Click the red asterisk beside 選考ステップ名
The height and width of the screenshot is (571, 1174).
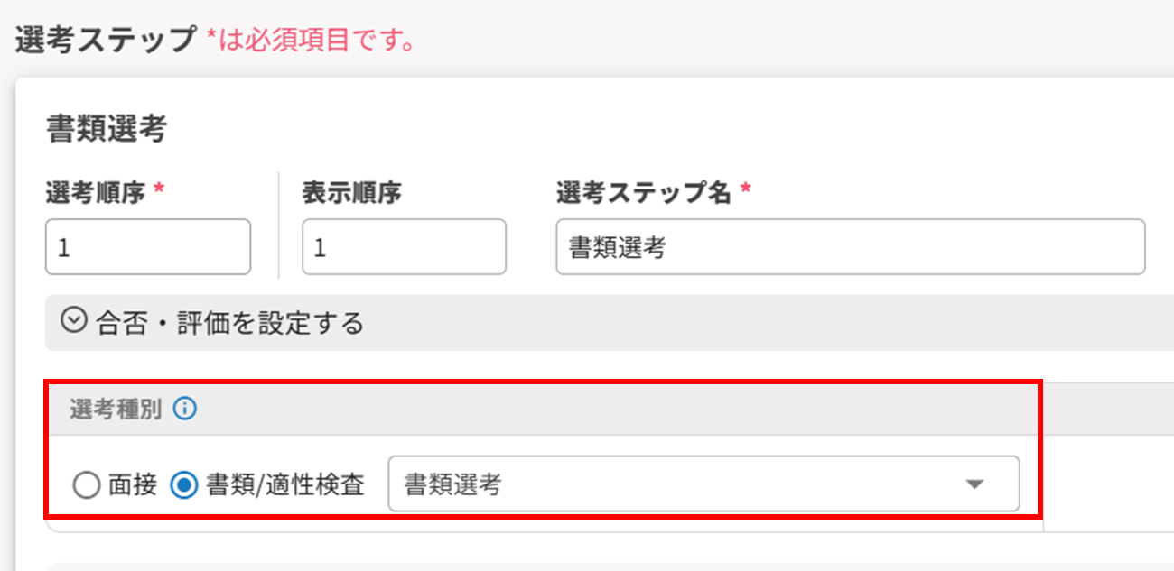point(745,192)
